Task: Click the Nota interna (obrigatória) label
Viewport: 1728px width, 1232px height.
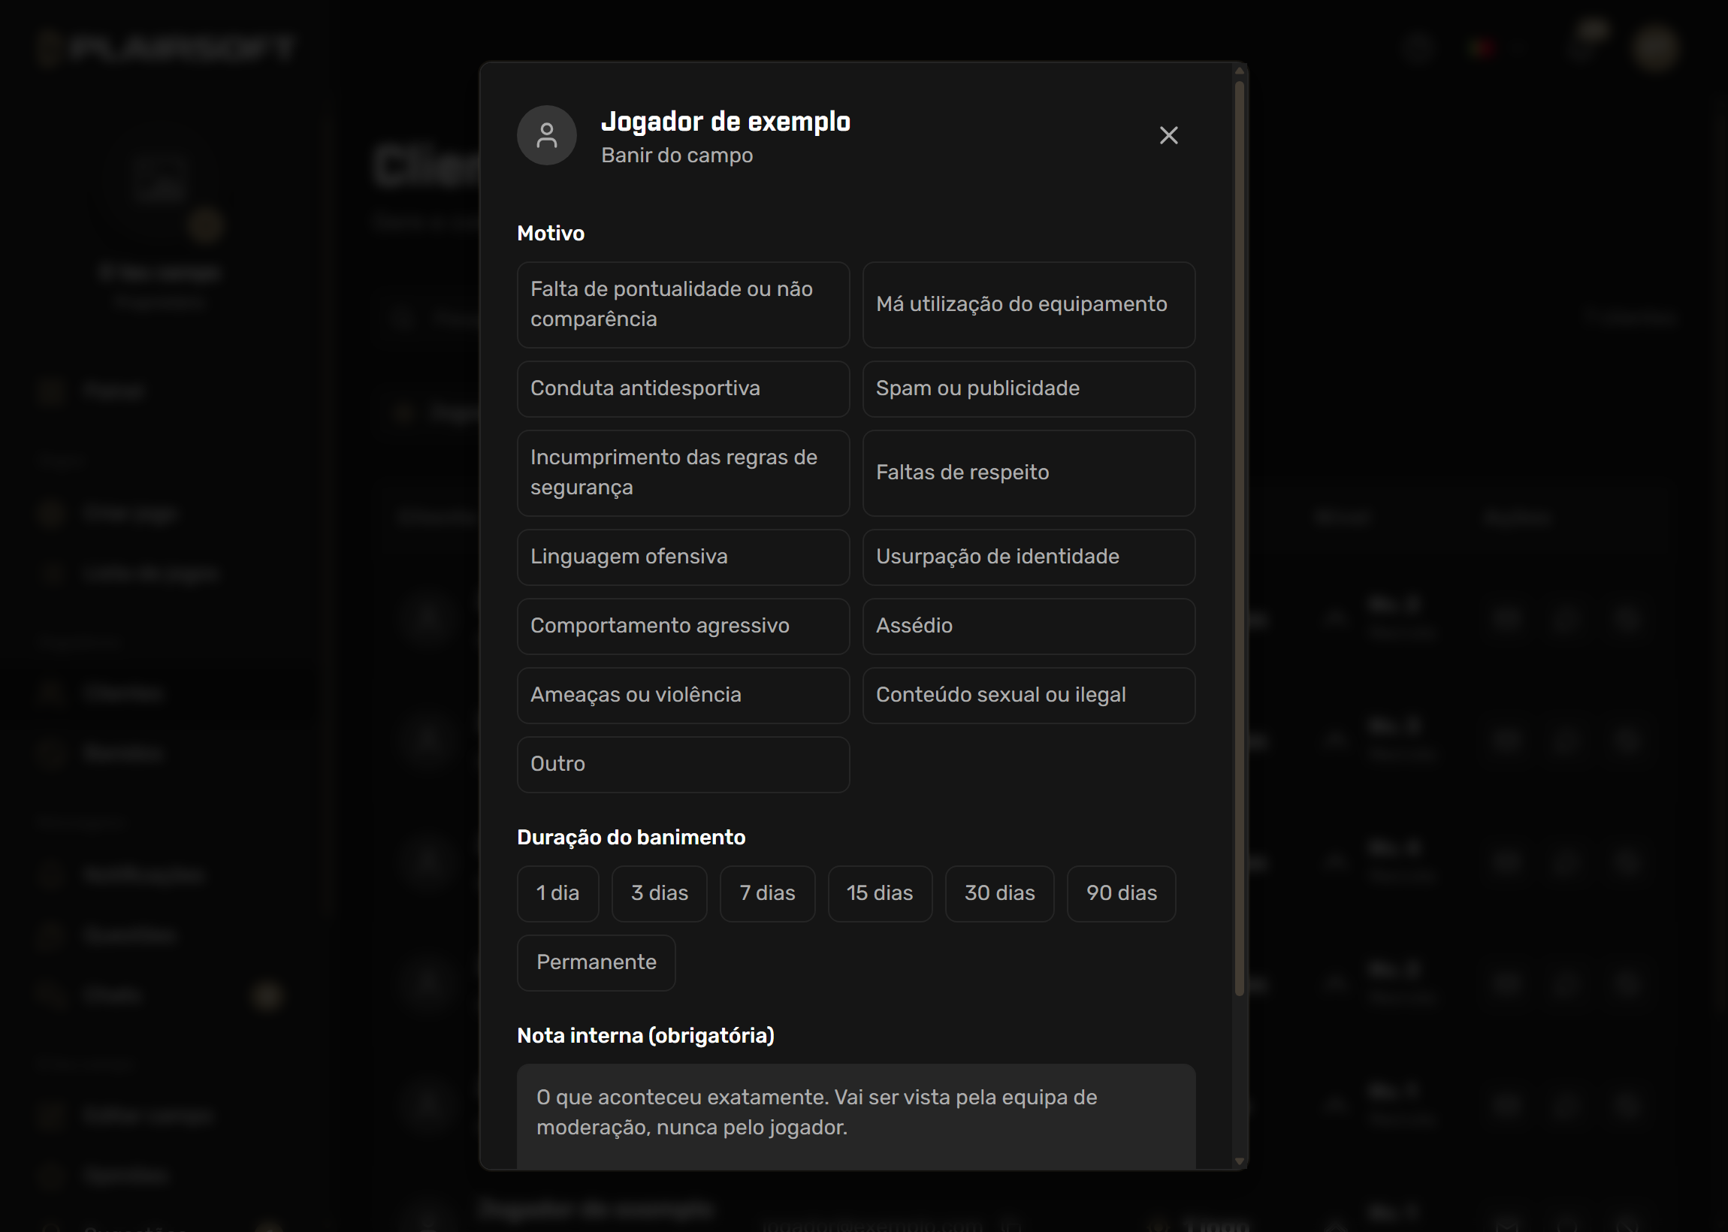Action: [x=645, y=1035]
